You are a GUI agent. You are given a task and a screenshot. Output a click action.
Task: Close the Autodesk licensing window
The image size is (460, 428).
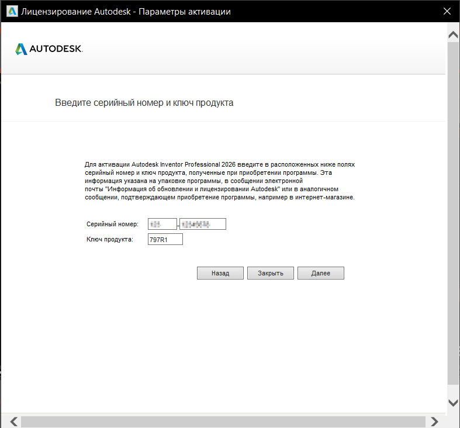(447, 12)
